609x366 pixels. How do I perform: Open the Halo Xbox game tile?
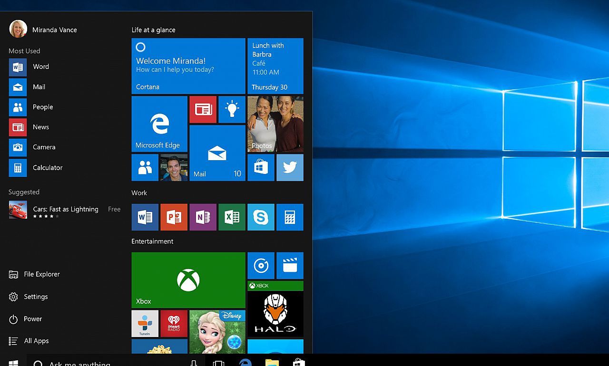point(275,309)
